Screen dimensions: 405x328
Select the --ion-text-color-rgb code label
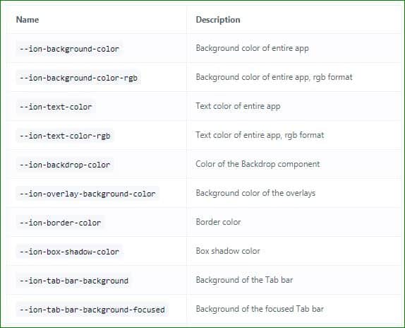(x=65, y=136)
